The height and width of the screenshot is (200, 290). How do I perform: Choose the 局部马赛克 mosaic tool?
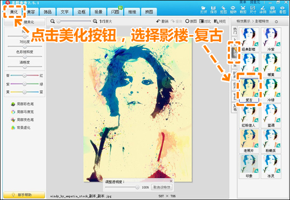[x=23, y=111]
